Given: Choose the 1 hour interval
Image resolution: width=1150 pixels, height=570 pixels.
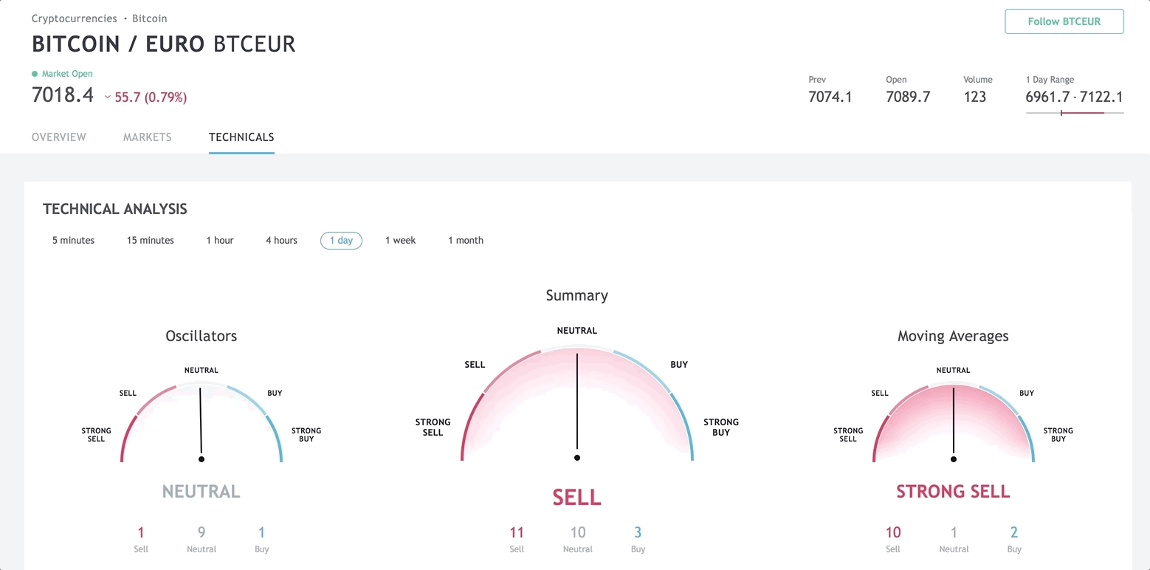Looking at the screenshot, I should pos(220,241).
